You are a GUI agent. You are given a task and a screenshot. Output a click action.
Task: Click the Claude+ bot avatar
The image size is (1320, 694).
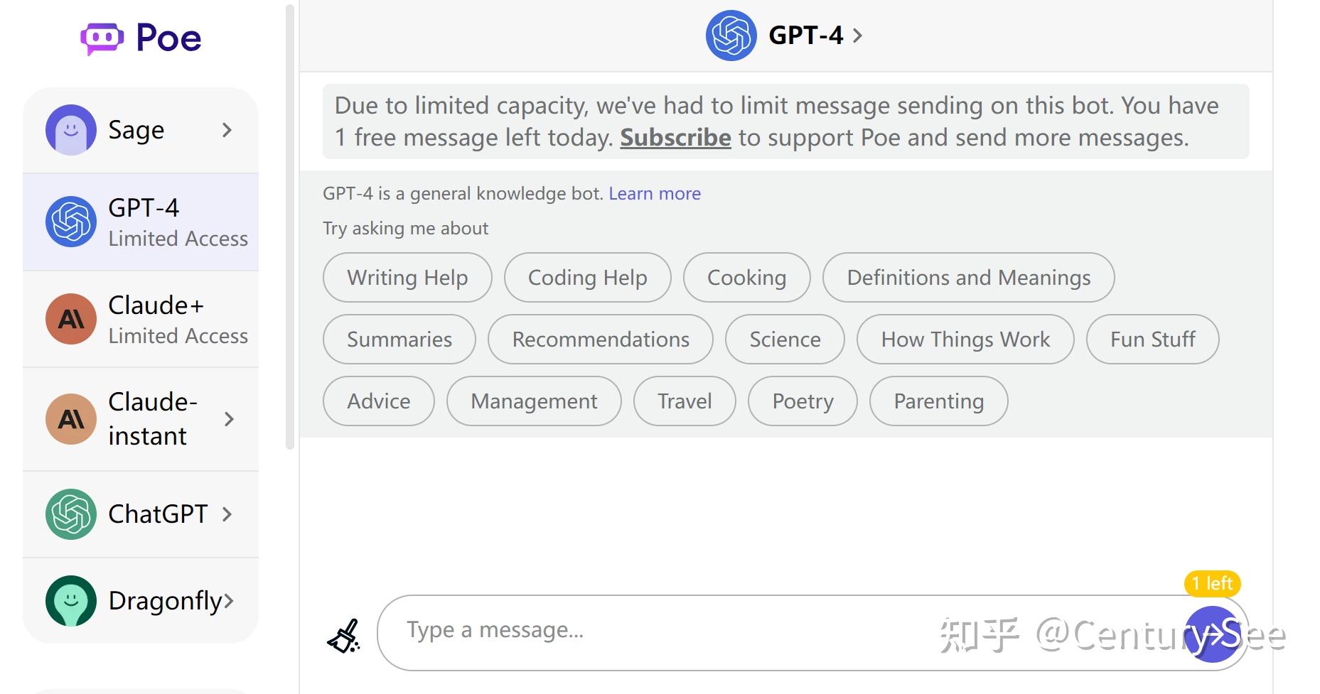(x=71, y=319)
